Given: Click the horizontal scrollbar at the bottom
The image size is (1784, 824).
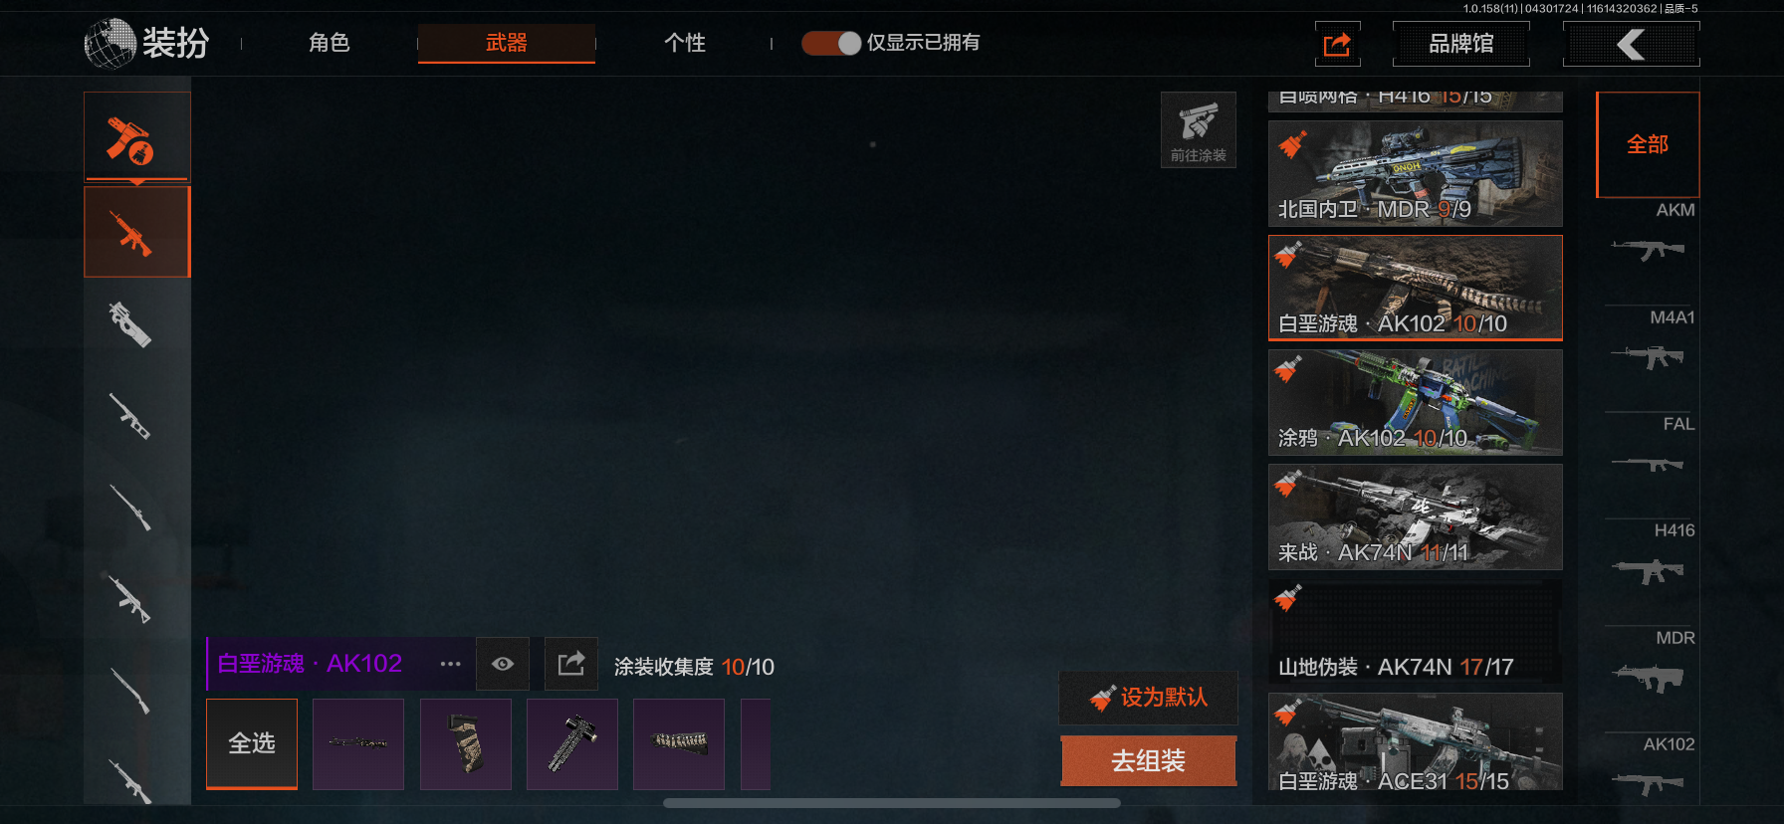Looking at the screenshot, I should pyautogui.click(x=892, y=802).
